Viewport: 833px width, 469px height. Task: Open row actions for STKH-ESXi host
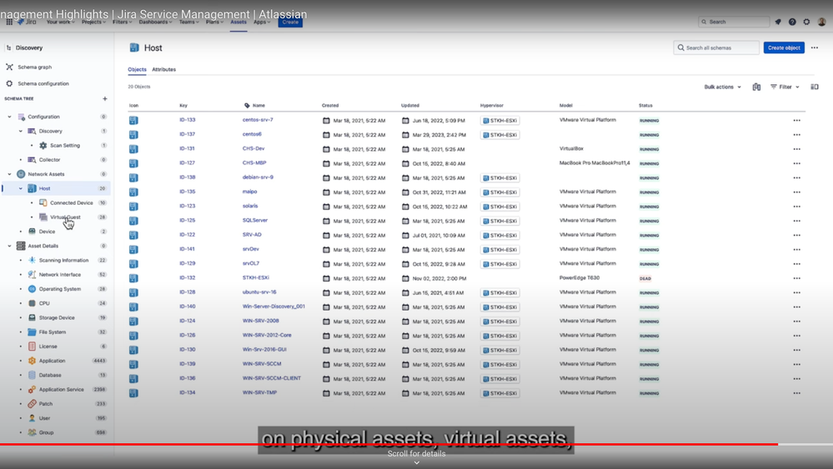pyautogui.click(x=796, y=278)
